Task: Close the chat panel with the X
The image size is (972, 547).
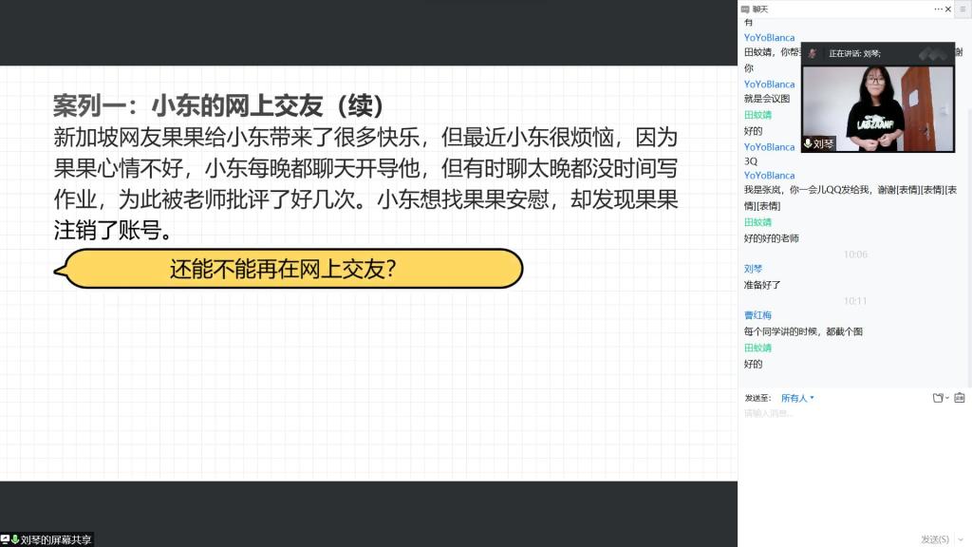Action: (948, 9)
